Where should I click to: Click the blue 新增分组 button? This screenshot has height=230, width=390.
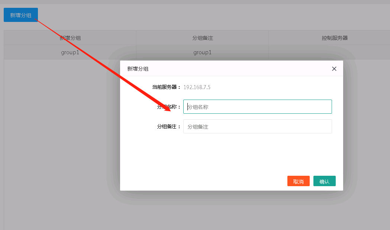coord(21,15)
